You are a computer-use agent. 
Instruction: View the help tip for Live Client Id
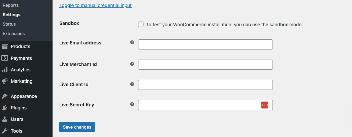pyautogui.click(x=132, y=84)
